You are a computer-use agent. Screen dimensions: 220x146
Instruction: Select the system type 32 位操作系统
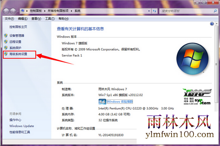[x=108, y=120]
